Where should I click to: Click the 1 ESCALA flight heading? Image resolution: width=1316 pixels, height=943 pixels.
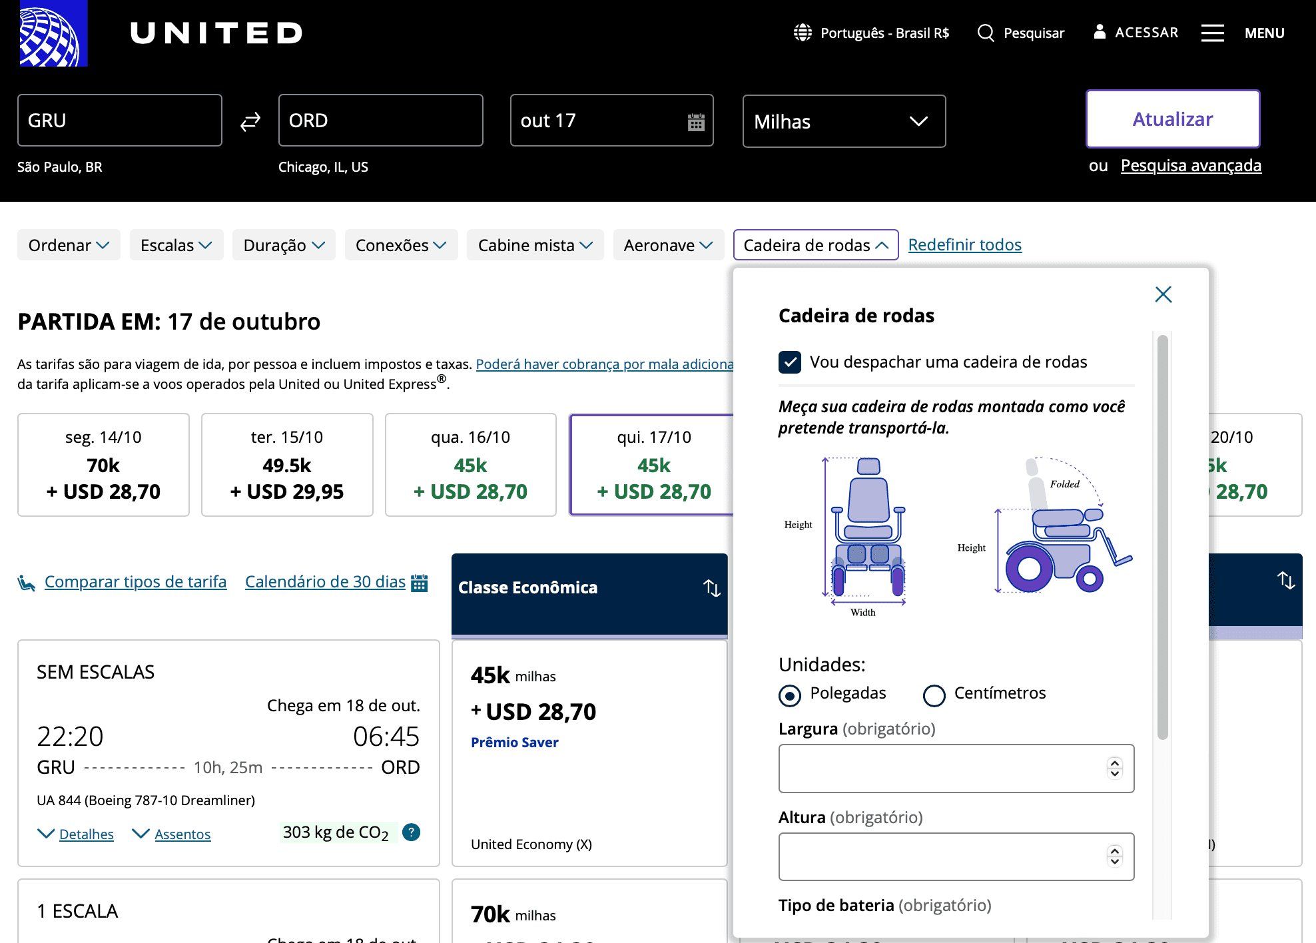(x=77, y=910)
